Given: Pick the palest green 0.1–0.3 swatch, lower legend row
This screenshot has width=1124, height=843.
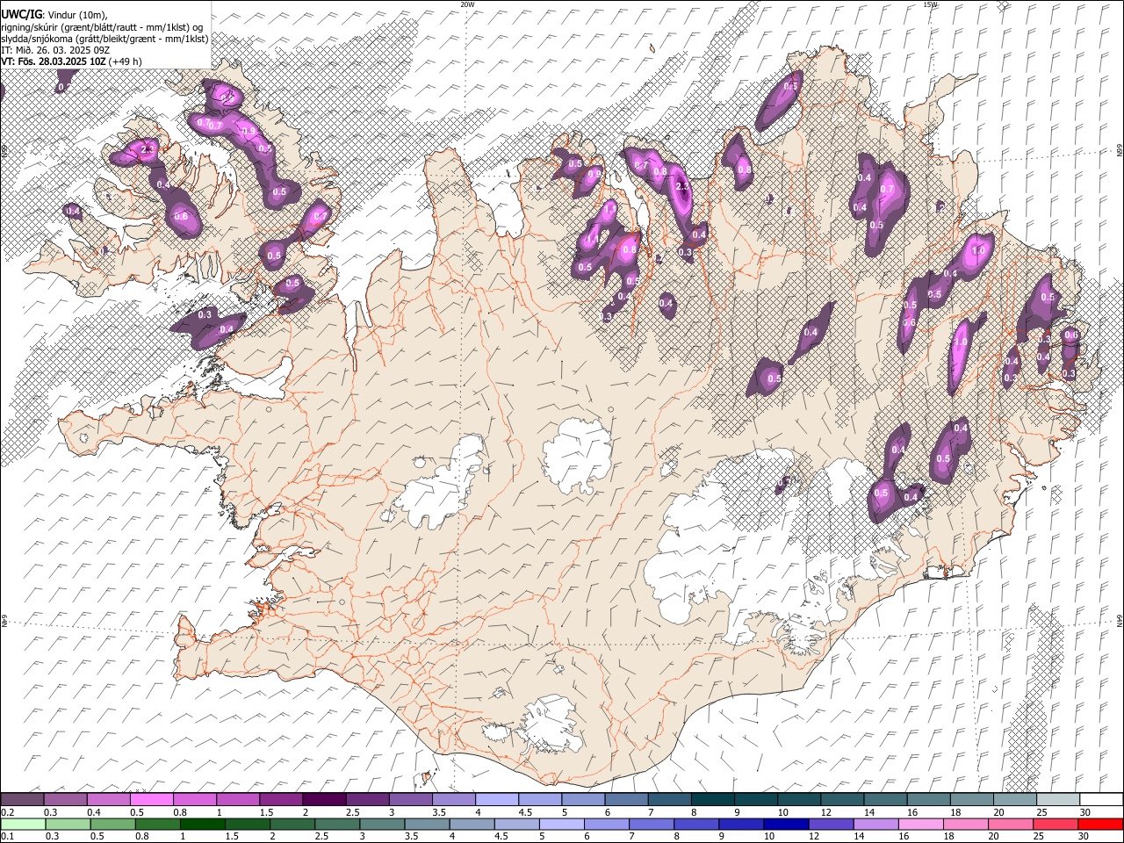Looking at the screenshot, I should point(23,825).
